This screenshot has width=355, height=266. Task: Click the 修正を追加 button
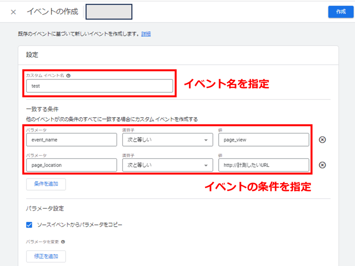(x=46, y=256)
